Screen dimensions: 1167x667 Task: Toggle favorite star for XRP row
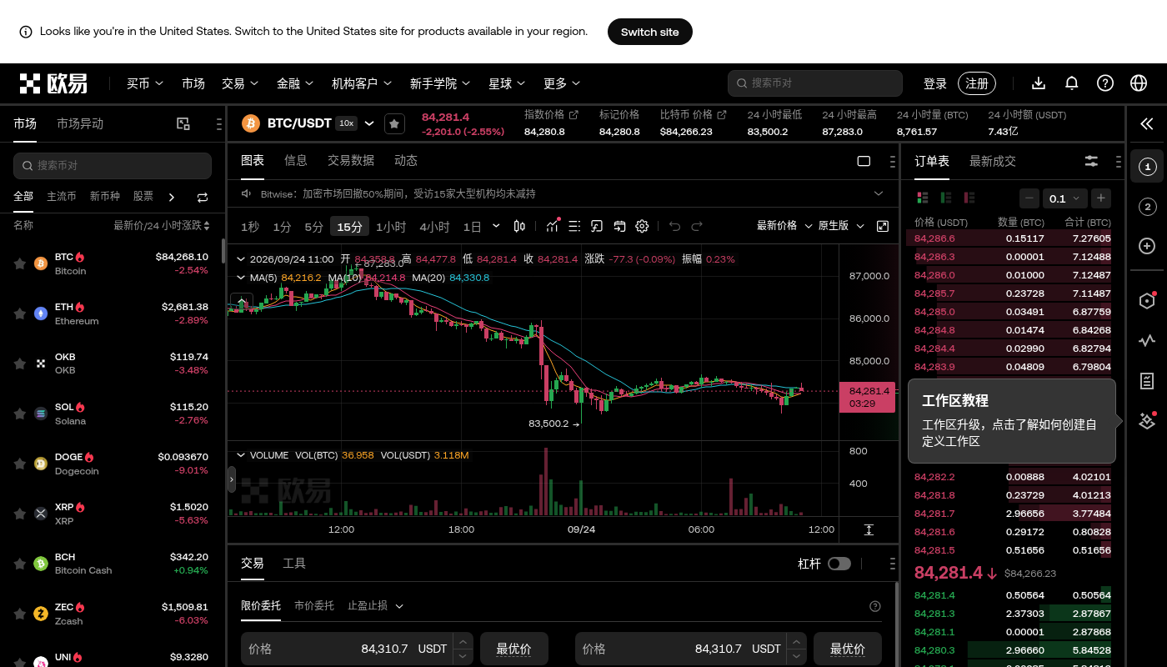(x=19, y=514)
